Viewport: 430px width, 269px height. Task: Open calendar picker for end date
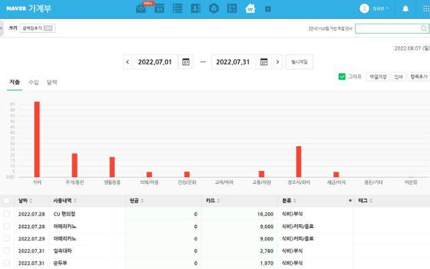point(264,62)
